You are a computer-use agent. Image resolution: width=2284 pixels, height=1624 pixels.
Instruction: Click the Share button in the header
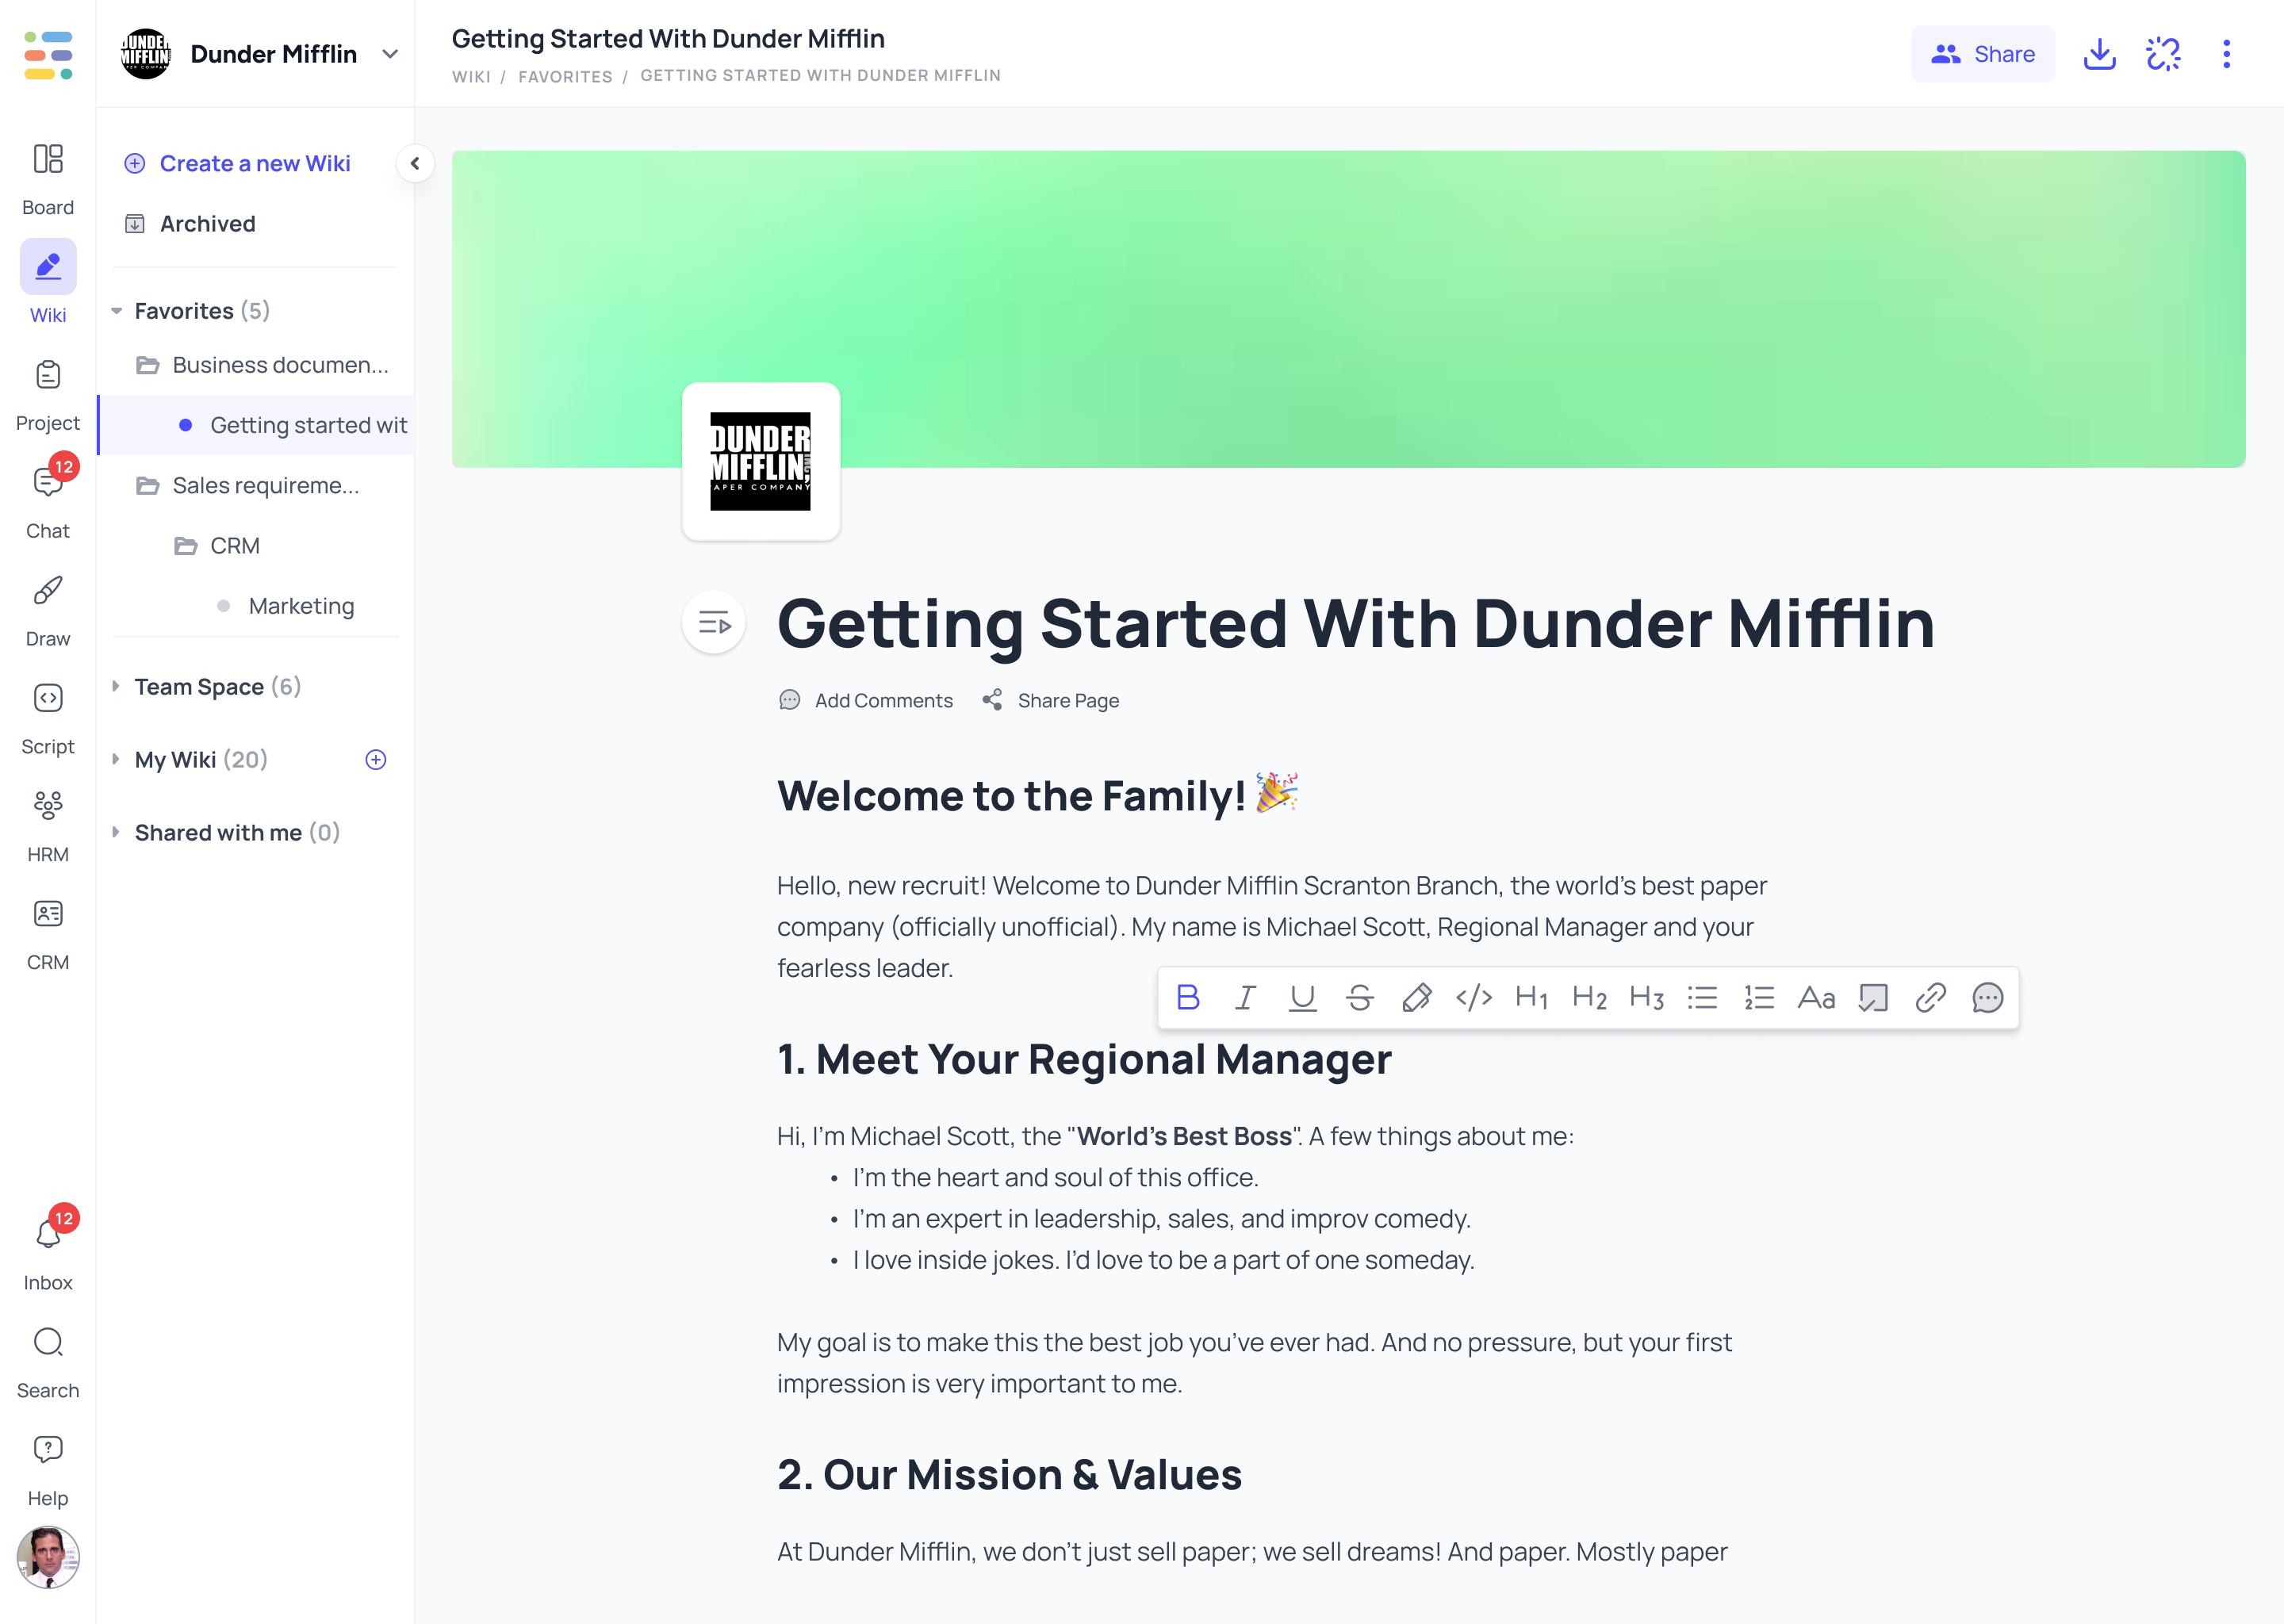tap(1982, 54)
